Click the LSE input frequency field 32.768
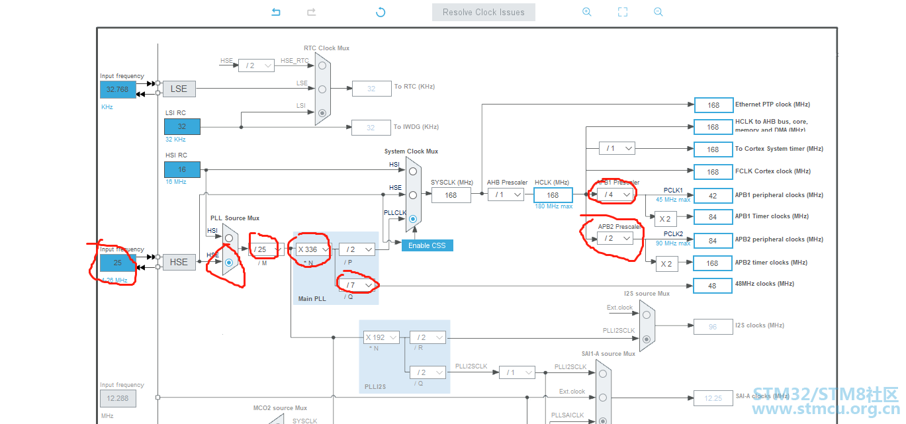This screenshot has height=424, width=906. (118, 89)
